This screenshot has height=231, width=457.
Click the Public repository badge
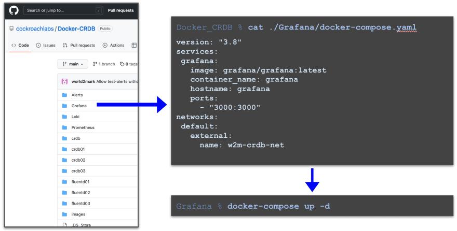pyautogui.click(x=105, y=28)
